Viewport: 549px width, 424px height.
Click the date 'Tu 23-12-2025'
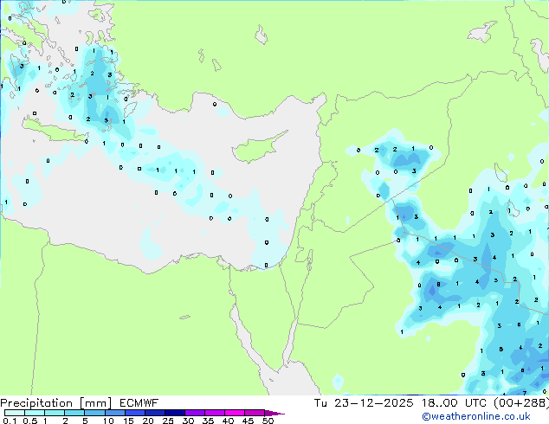(364, 403)
